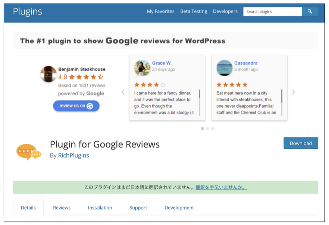329x225 pixels.
Task: Click the '#1 plugin to show Google reviews' banner
Action: (x=165, y=41)
